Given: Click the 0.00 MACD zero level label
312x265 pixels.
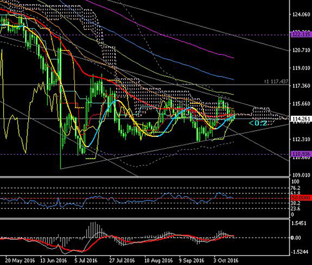Looking at the screenshot, I should tap(296, 238).
